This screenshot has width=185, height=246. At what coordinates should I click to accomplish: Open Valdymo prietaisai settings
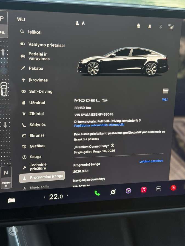pyautogui.click(x=42, y=45)
